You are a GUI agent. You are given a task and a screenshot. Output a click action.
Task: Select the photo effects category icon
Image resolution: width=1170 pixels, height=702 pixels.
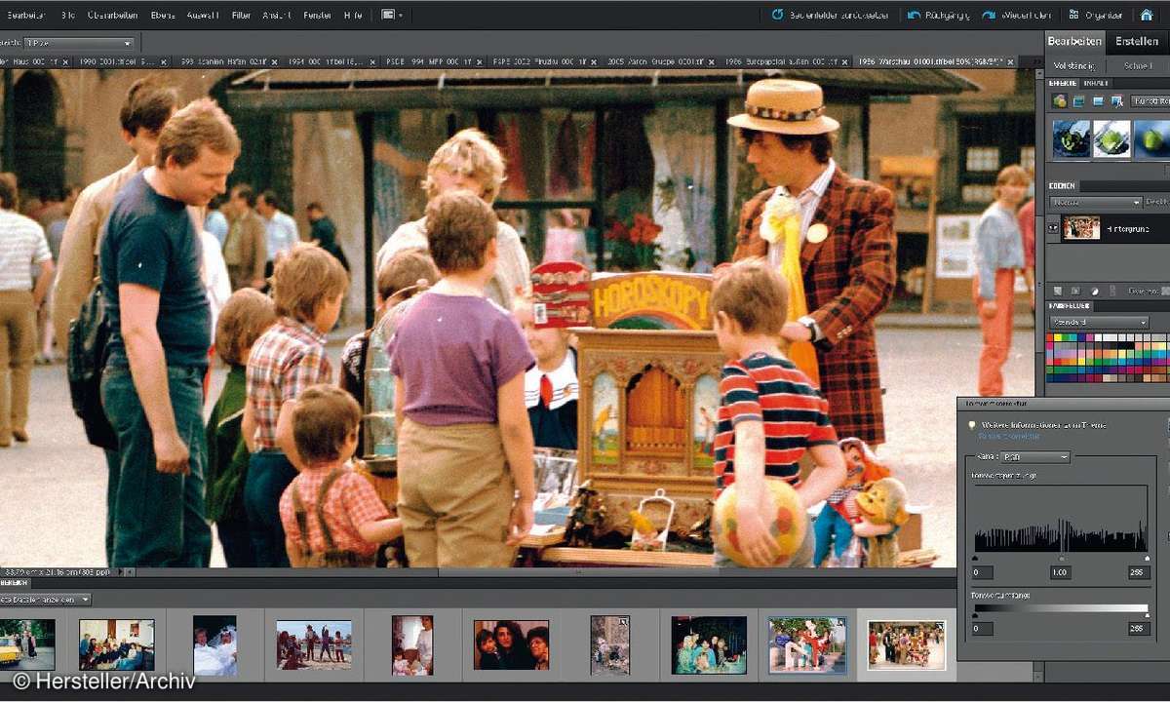click(1098, 100)
